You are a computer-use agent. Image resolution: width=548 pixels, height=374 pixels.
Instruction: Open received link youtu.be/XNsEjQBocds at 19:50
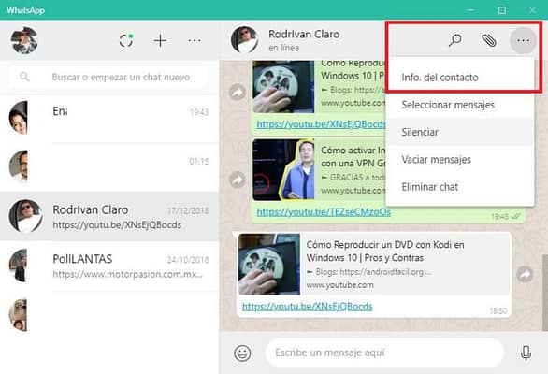pos(308,307)
